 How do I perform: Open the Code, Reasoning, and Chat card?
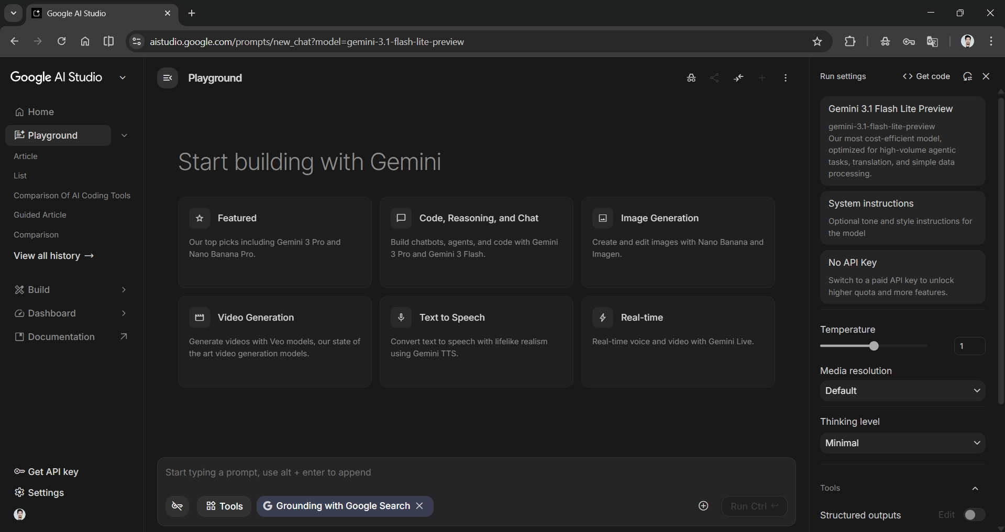pyautogui.click(x=477, y=242)
